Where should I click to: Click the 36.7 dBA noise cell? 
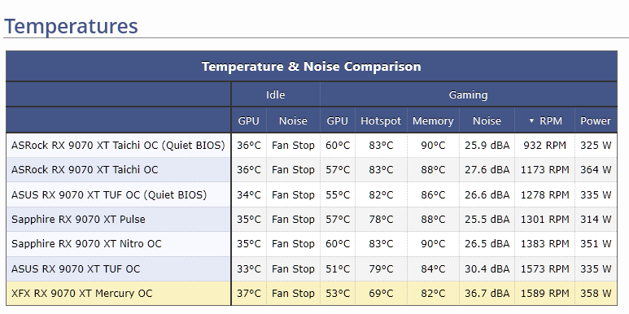tap(487, 293)
